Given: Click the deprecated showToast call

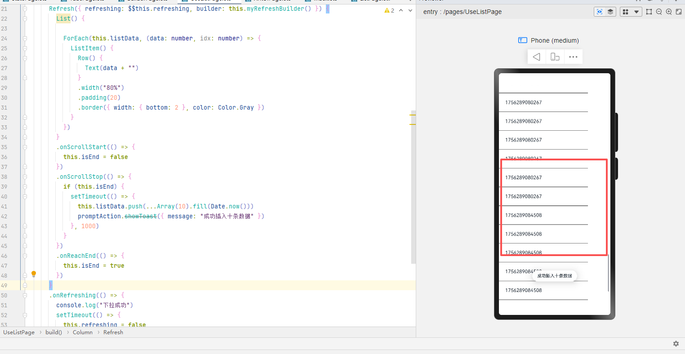Looking at the screenshot, I should (141, 217).
